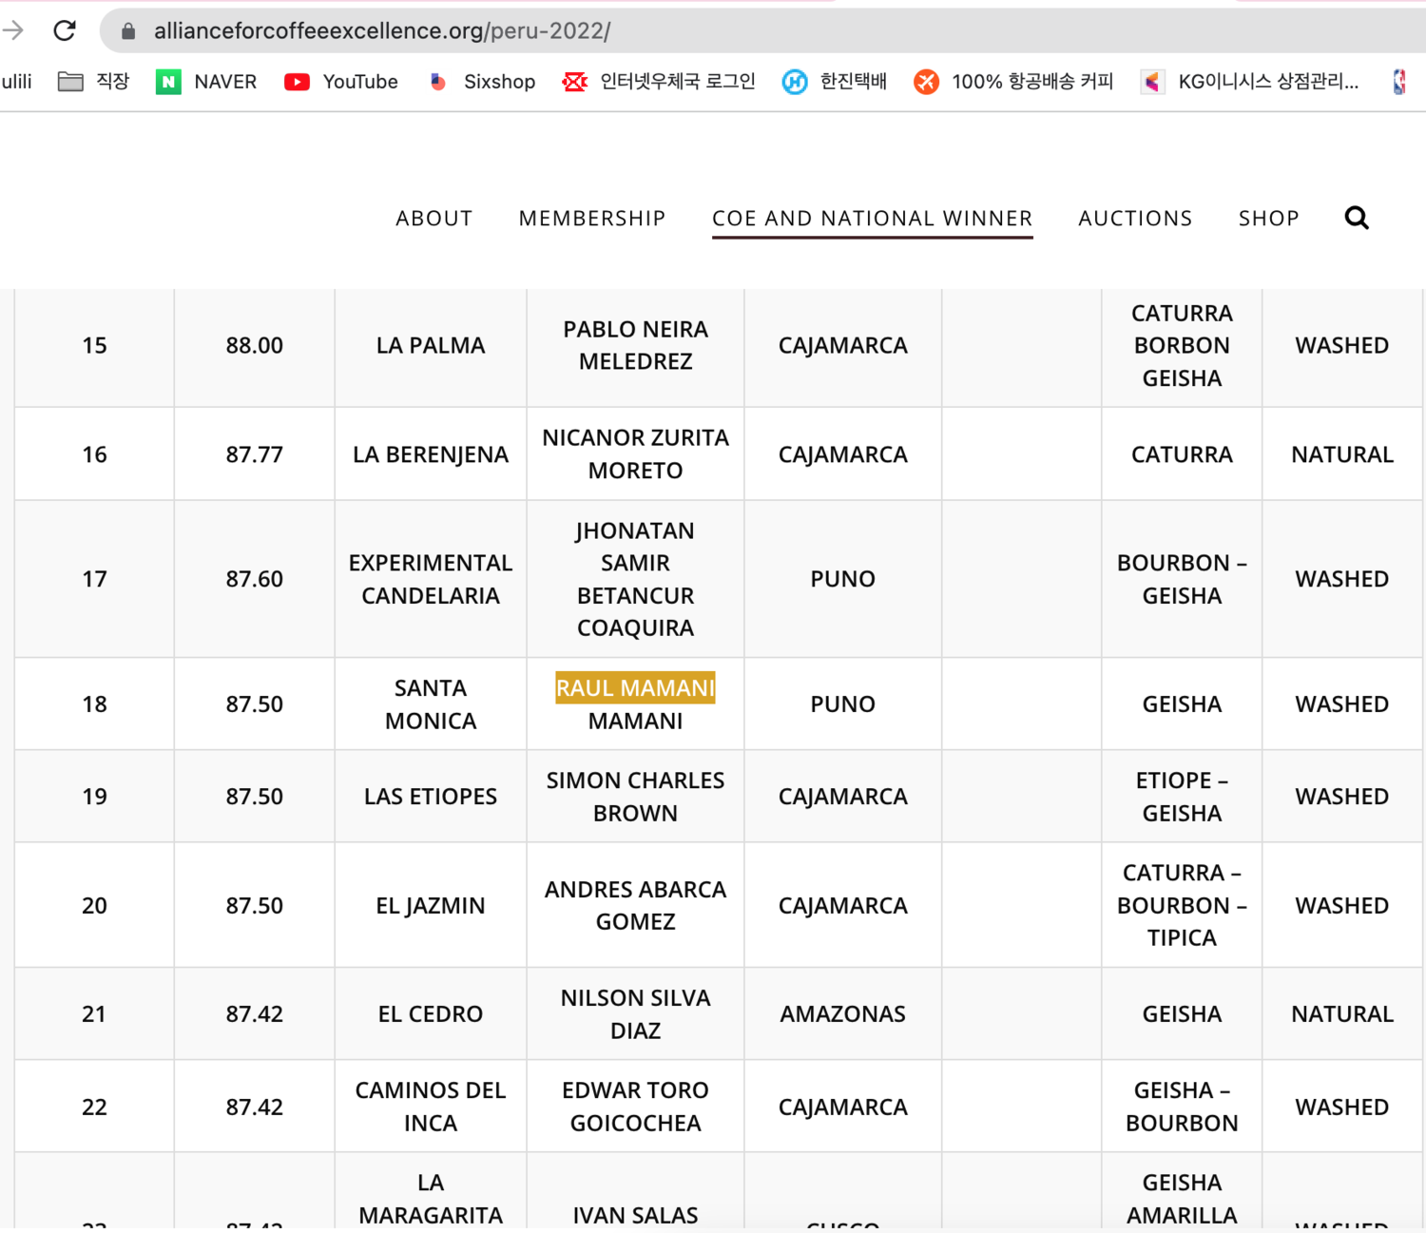Go to the SHOP page
This screenshot has height=1233, width=1426.
tap(1268, 219)
